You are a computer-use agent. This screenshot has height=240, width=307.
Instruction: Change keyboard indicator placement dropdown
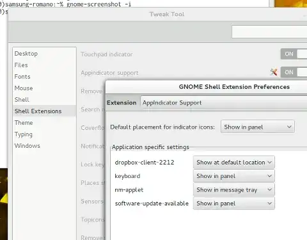[234, 176]
